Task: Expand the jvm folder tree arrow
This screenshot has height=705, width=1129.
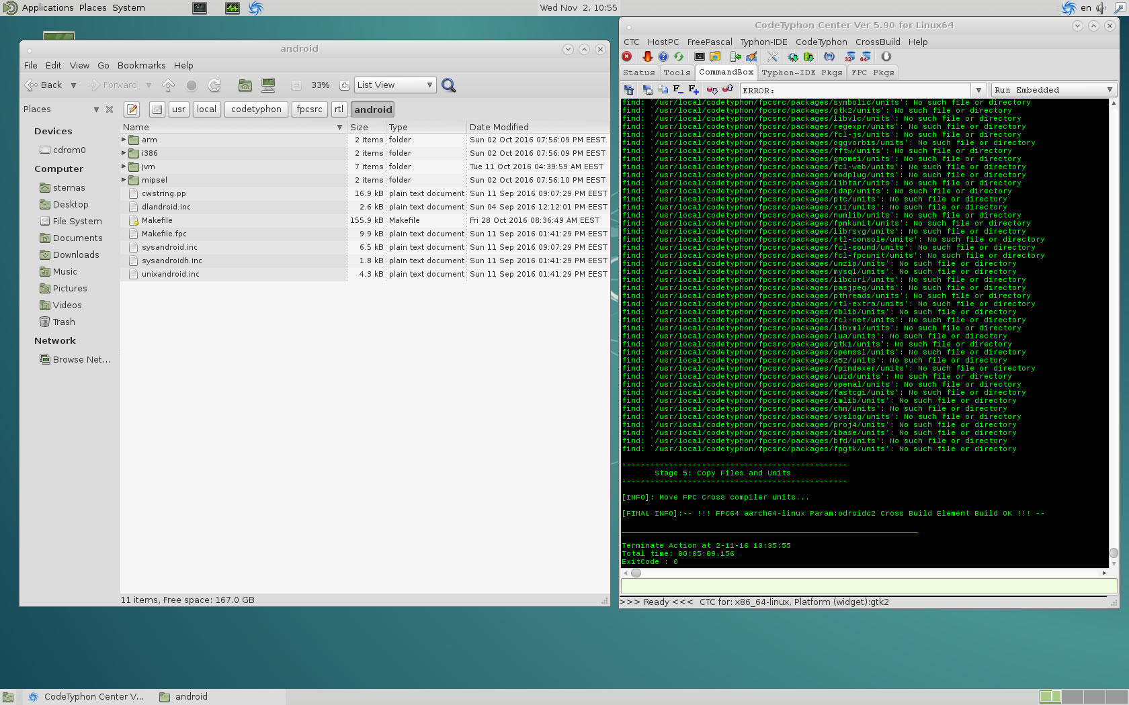Action: [x=124, y=167]
